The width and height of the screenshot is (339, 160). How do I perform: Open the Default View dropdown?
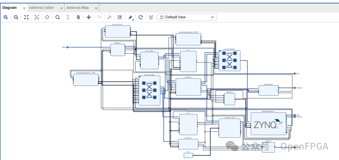(187, 17)
